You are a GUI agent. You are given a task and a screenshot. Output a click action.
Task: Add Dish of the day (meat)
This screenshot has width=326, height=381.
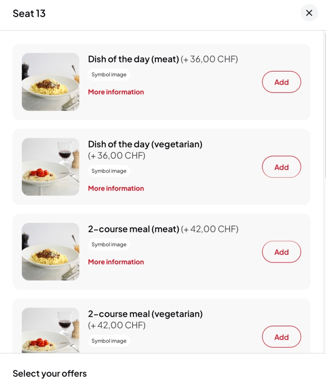pos(281,82)
